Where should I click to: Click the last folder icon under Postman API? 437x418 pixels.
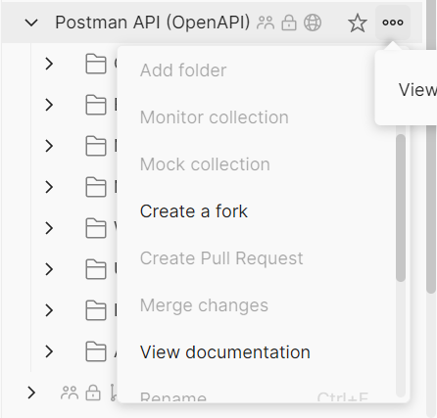[96, 351]
